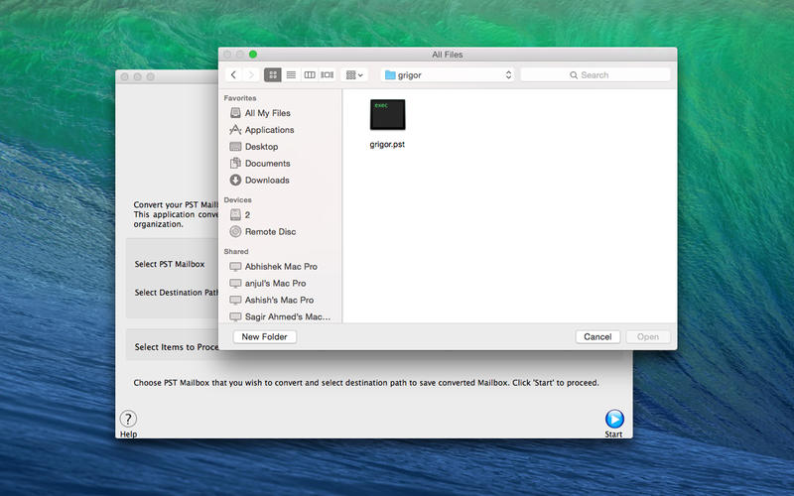
Task: Click the Devices sidebar header
Action: coord(237,199)
